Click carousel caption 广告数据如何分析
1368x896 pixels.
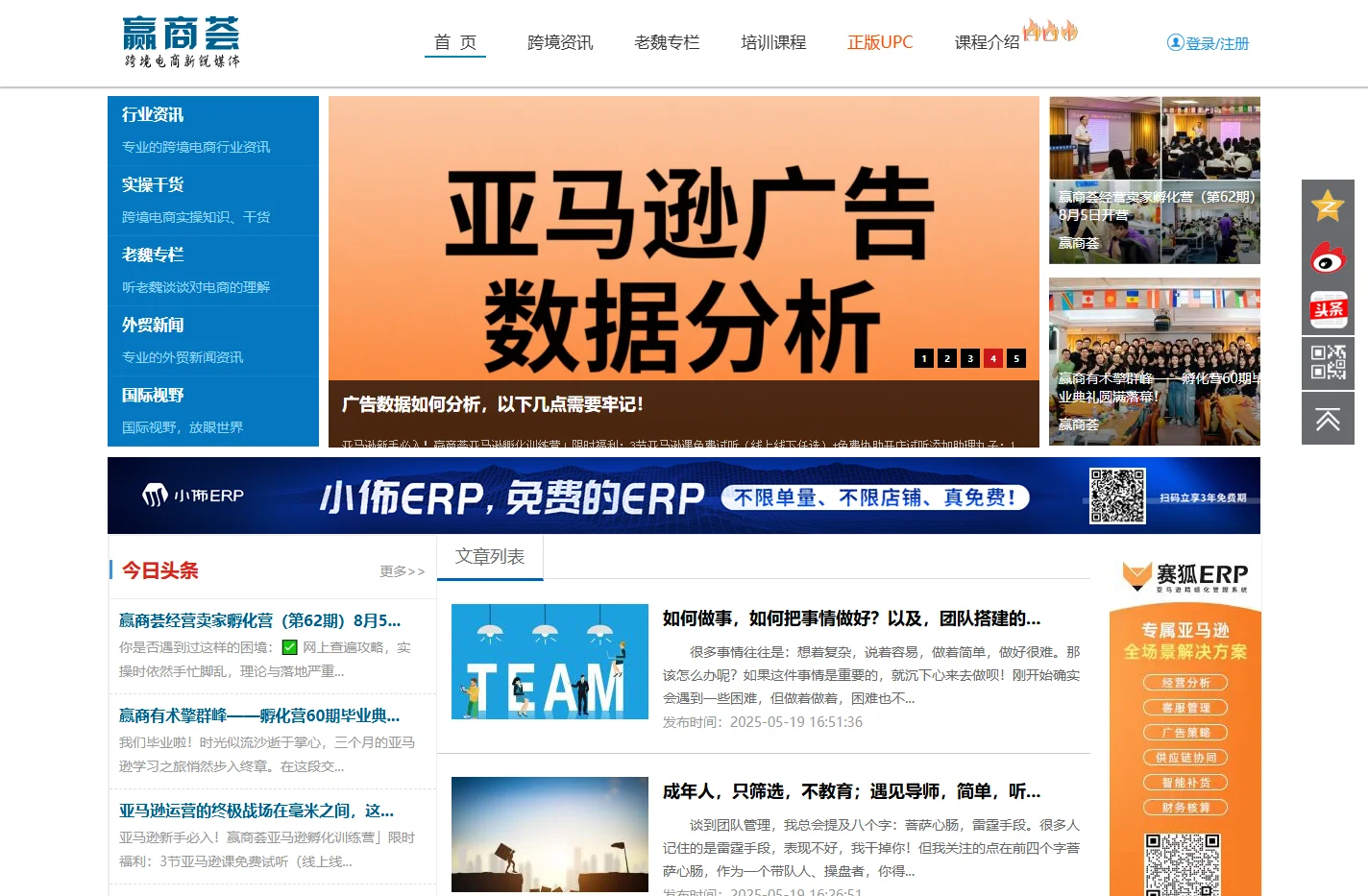492,404
